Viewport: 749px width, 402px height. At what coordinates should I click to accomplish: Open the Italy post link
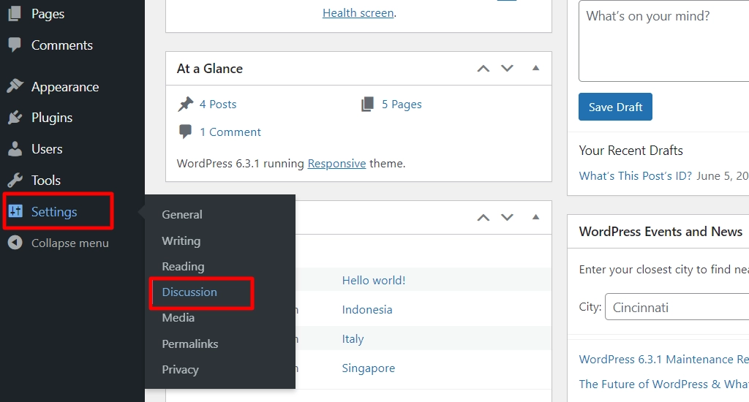pos(353,339)
